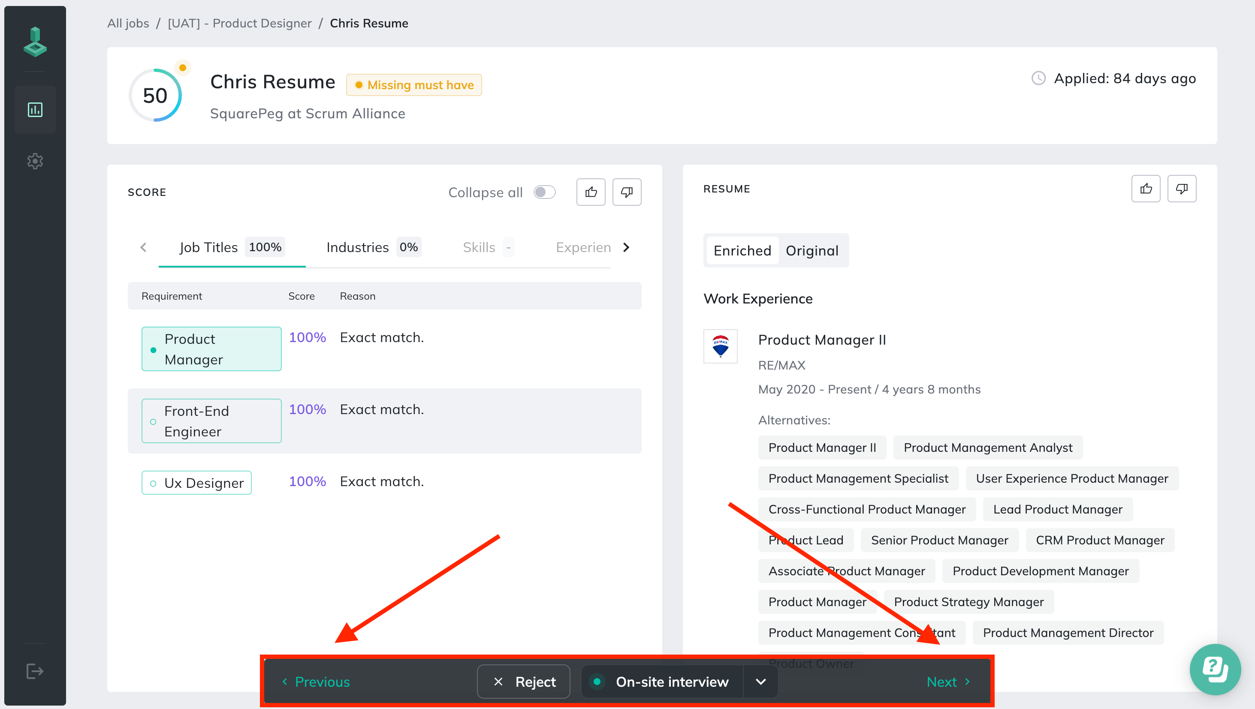
Task: Click the RE/MAX company logo
Action: point(720,346)
